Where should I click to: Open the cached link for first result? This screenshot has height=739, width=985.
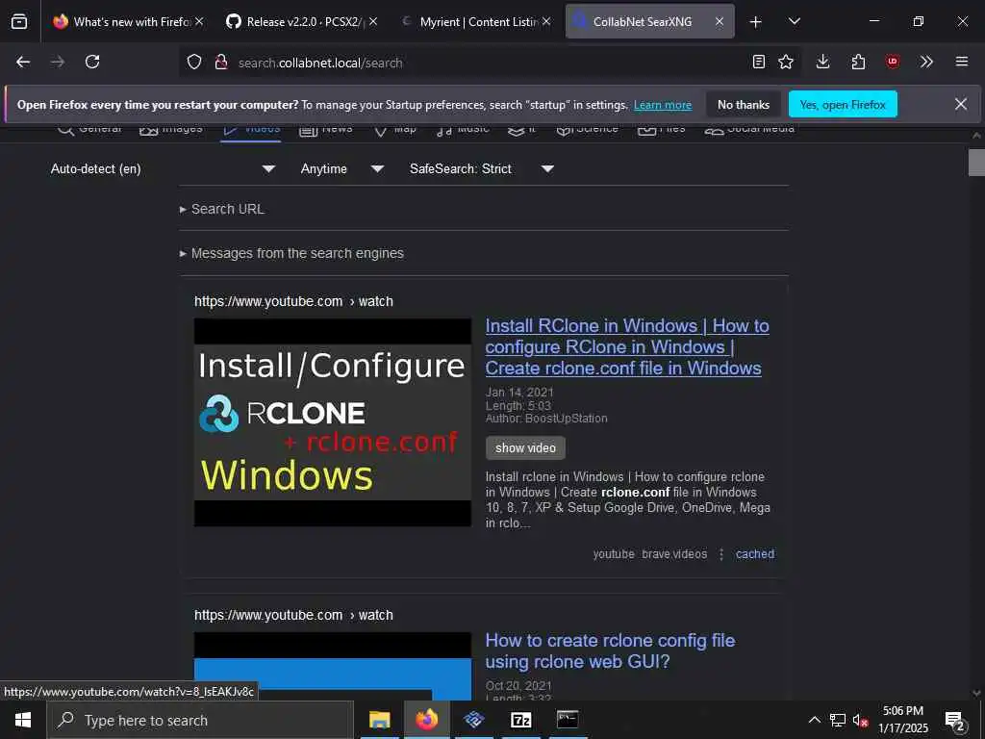point(754,554)
